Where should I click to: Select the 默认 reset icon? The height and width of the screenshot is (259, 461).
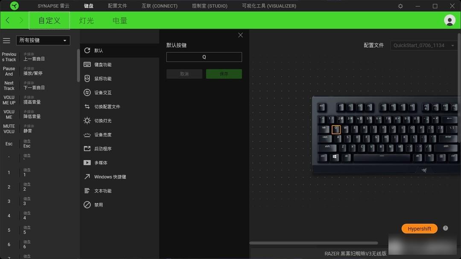tap(87, 50)
